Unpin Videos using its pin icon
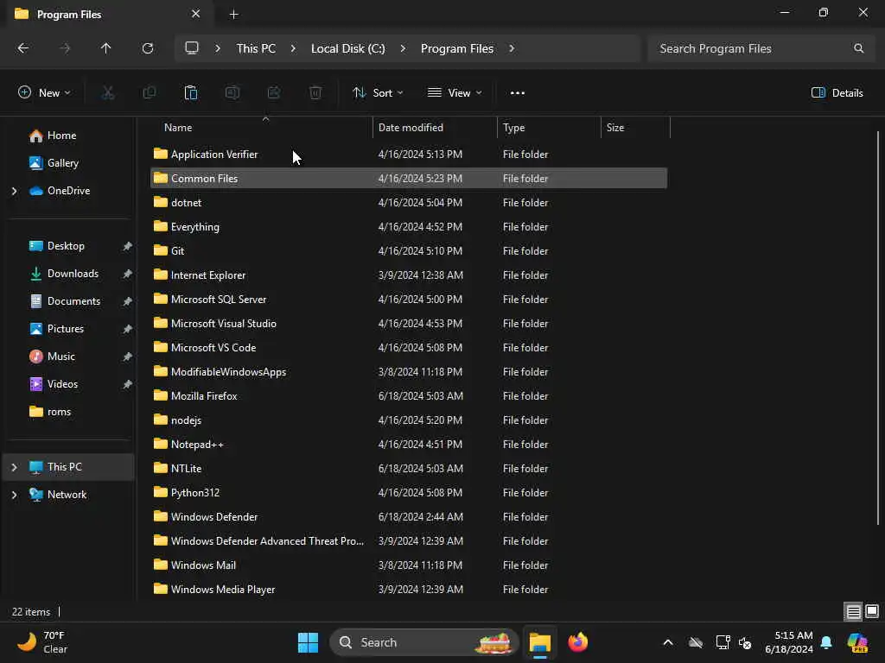Screen dimensions: 885x663 pyautogui.click(x=128, y=384)
